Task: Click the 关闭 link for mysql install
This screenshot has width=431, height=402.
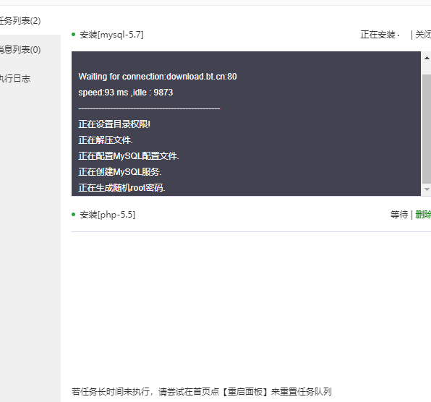Action: tap(423, 35)
